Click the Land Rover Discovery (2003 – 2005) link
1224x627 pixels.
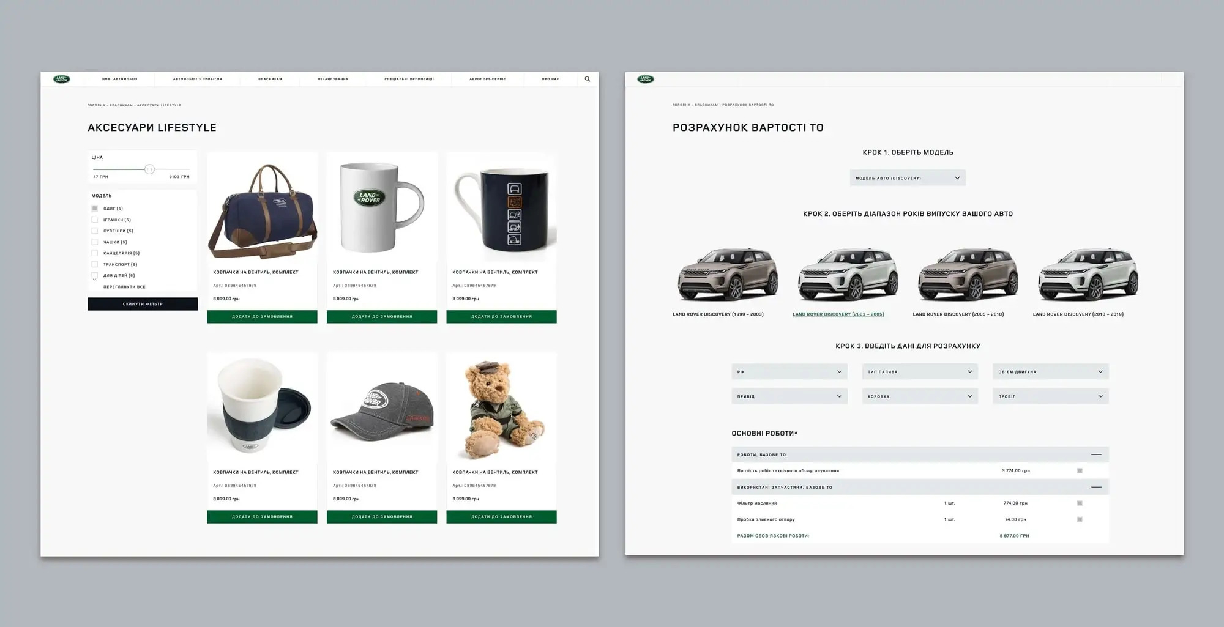tap(838, 314)
